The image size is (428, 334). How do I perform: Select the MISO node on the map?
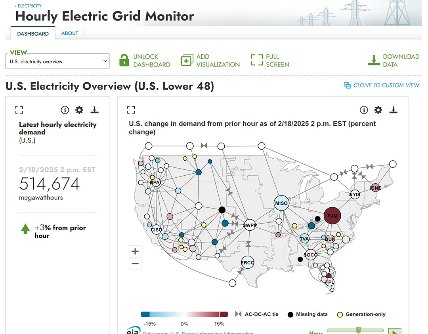click(x=281, y=203)
